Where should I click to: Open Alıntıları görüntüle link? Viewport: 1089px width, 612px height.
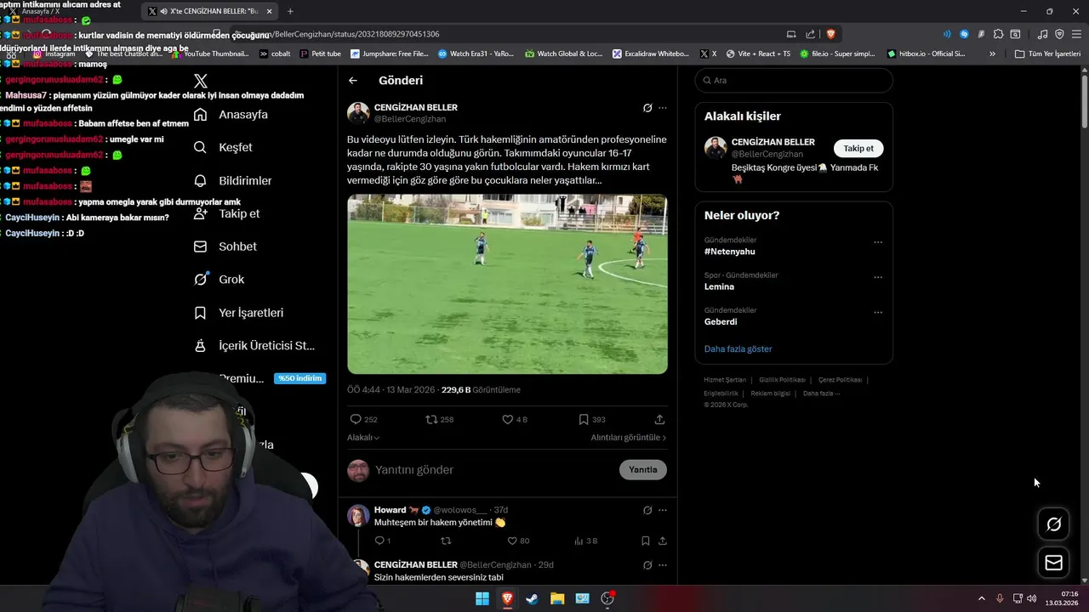point(629,437)
